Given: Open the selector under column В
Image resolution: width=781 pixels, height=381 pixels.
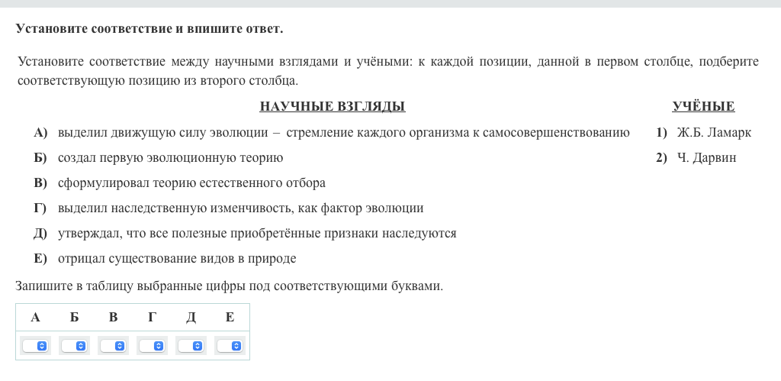Looking at the screenshot, I should tap(114, 346).
